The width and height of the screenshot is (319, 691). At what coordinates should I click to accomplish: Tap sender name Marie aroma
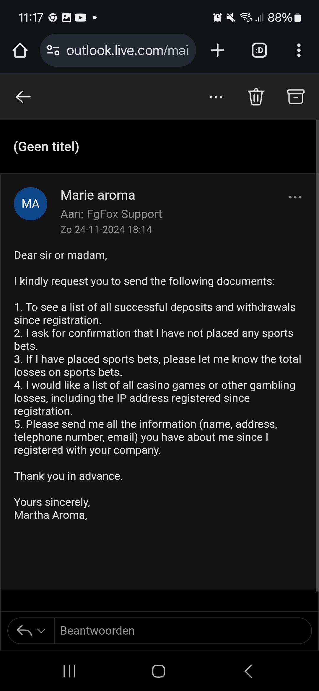98,195
